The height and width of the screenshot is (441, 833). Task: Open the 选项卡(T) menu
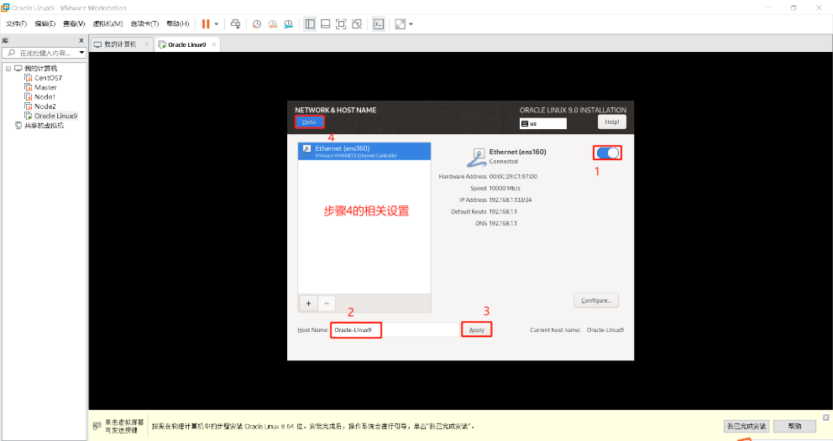pos(144,23)
